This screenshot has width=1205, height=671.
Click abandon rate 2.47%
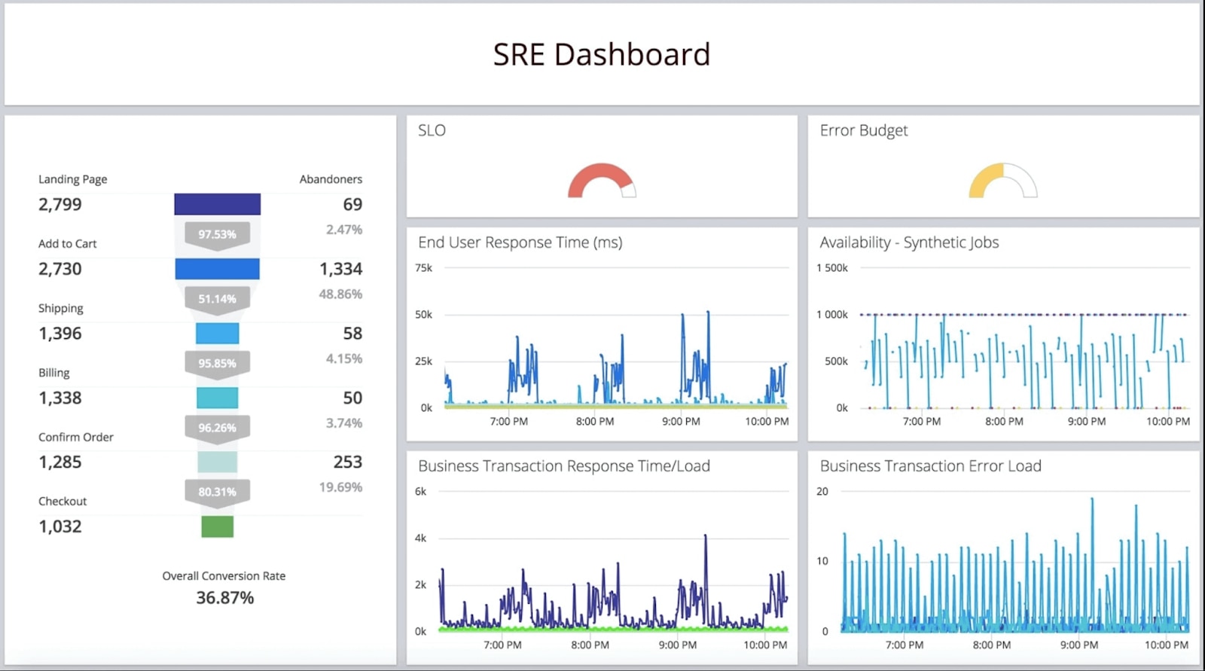(x=344, y=230)
